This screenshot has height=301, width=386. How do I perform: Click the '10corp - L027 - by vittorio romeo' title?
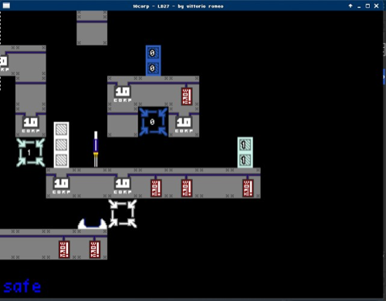tap(178, 6)
